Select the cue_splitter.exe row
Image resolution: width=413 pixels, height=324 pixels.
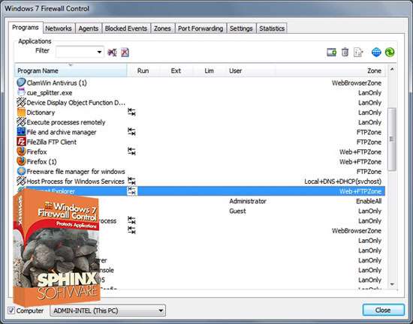(x=200, y=92)
